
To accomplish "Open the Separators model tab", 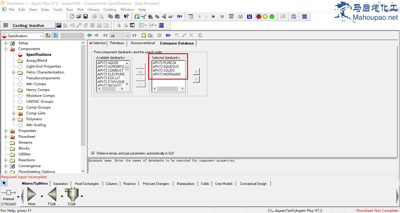I will (x=61, y=184).
